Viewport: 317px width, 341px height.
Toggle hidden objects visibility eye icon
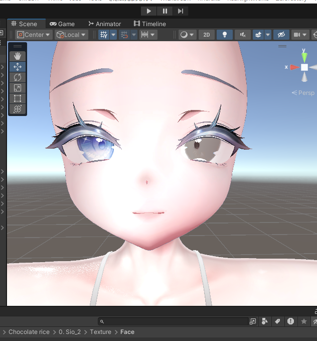coord(281,35)
